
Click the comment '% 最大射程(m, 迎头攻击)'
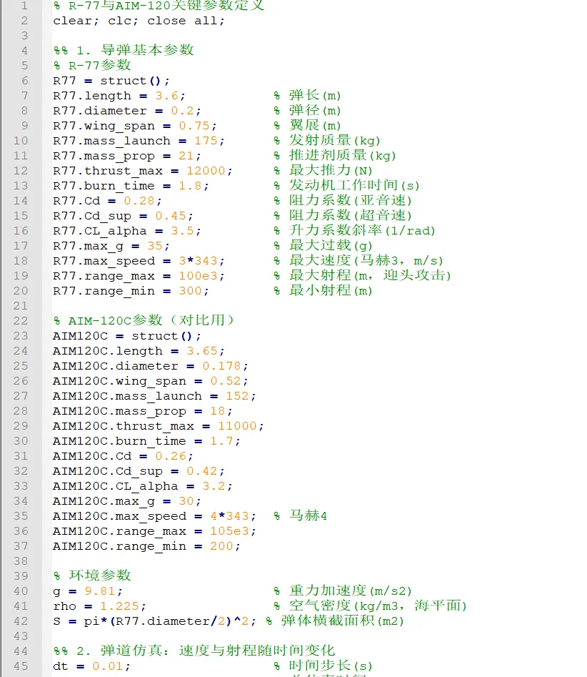coord(362,275)
